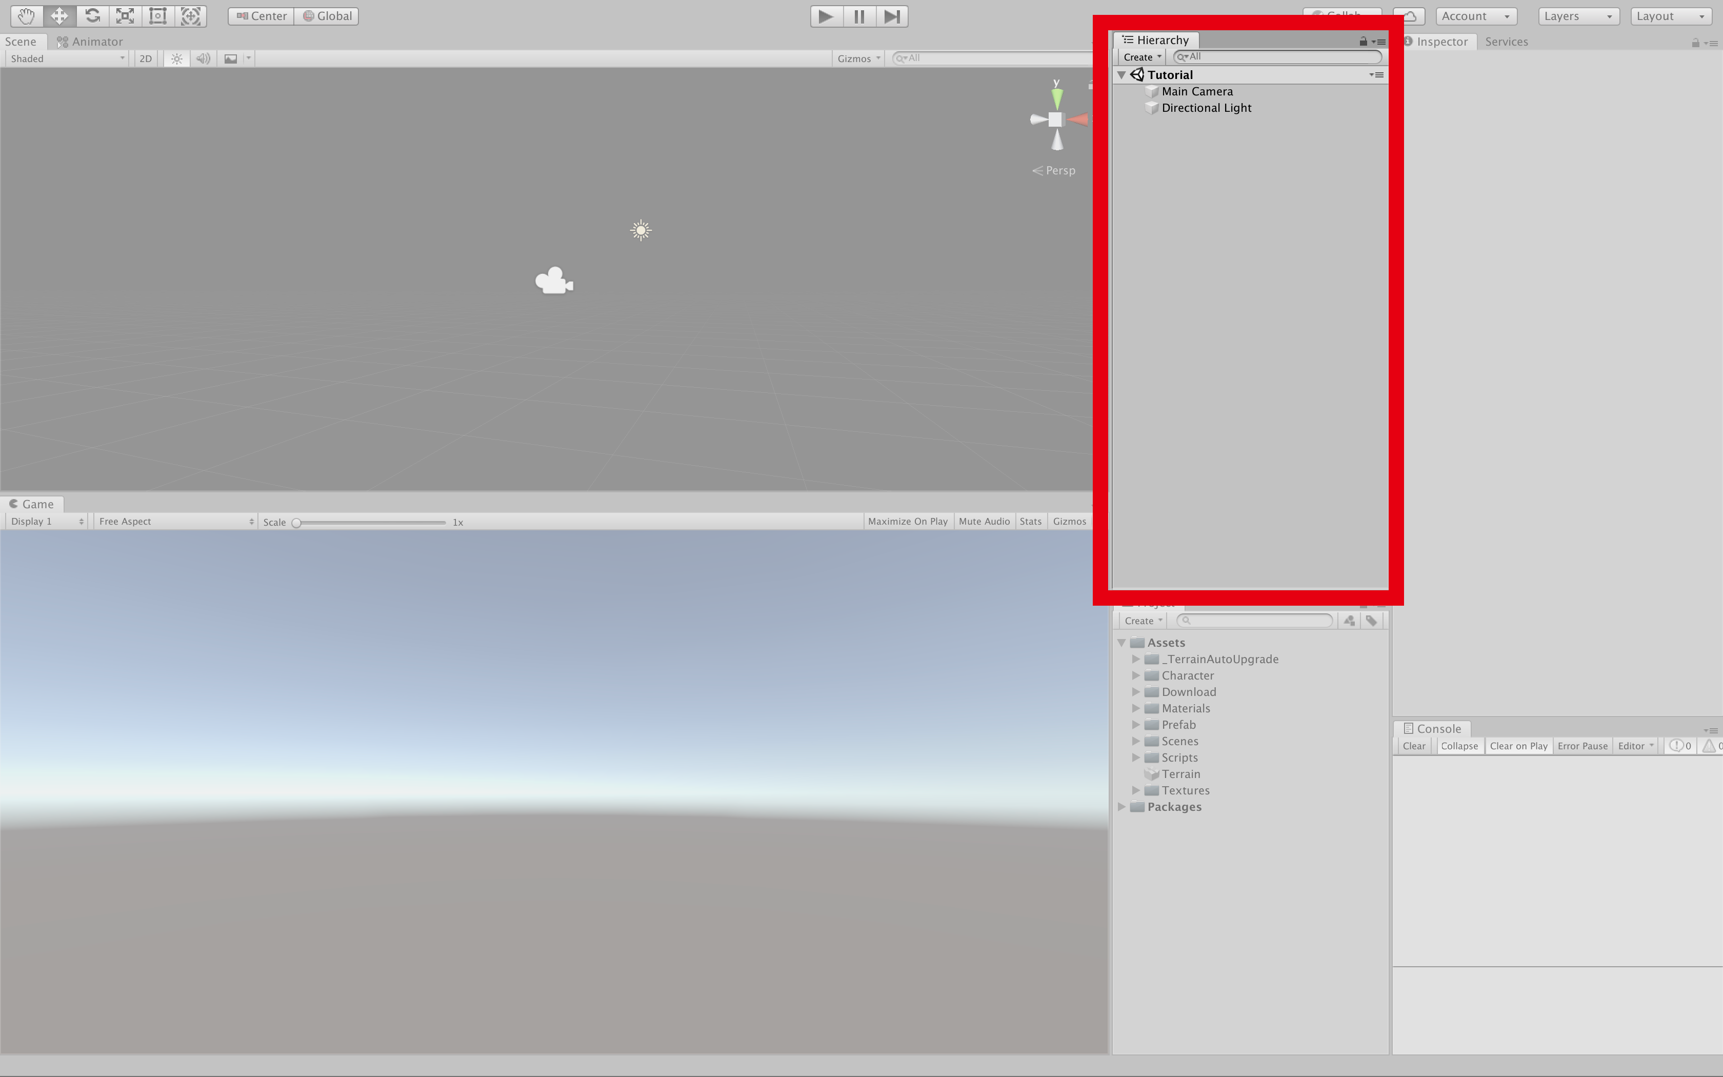Open the Layers dropdown
The width and height of the screenshot is (1723, 1077).
pos(1578,16)
